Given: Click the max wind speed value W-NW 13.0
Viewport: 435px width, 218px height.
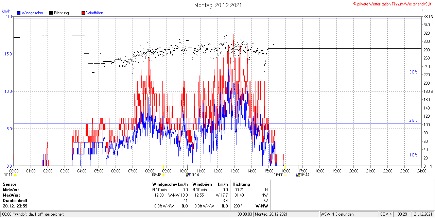Looking at the screenshot, I should tap(178, 195).
